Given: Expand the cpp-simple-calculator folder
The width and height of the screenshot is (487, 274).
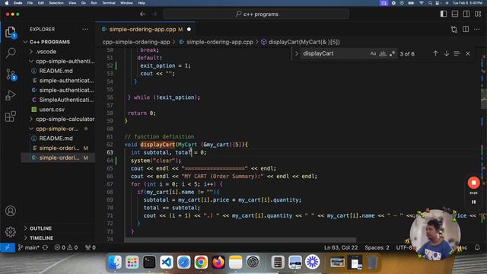Looking at the screenshot, I should click(x=62, y=119).
